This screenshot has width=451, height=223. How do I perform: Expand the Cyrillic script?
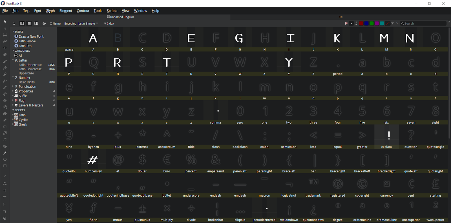[13, 120]
